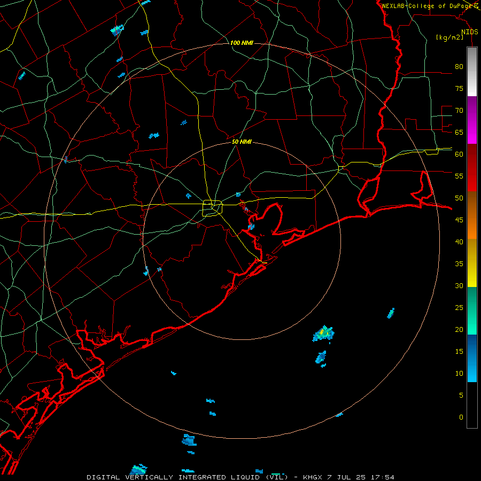Image resolution: width=481 pixels, height=481 pixels.
Task: Click the yellow-cored storm cell offshore
Action: (x=324, y=333)
